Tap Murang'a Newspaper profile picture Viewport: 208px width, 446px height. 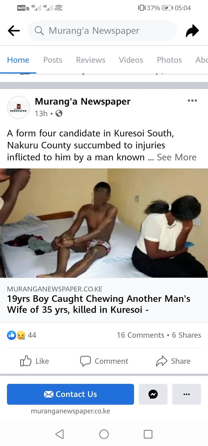click(18, 107)
